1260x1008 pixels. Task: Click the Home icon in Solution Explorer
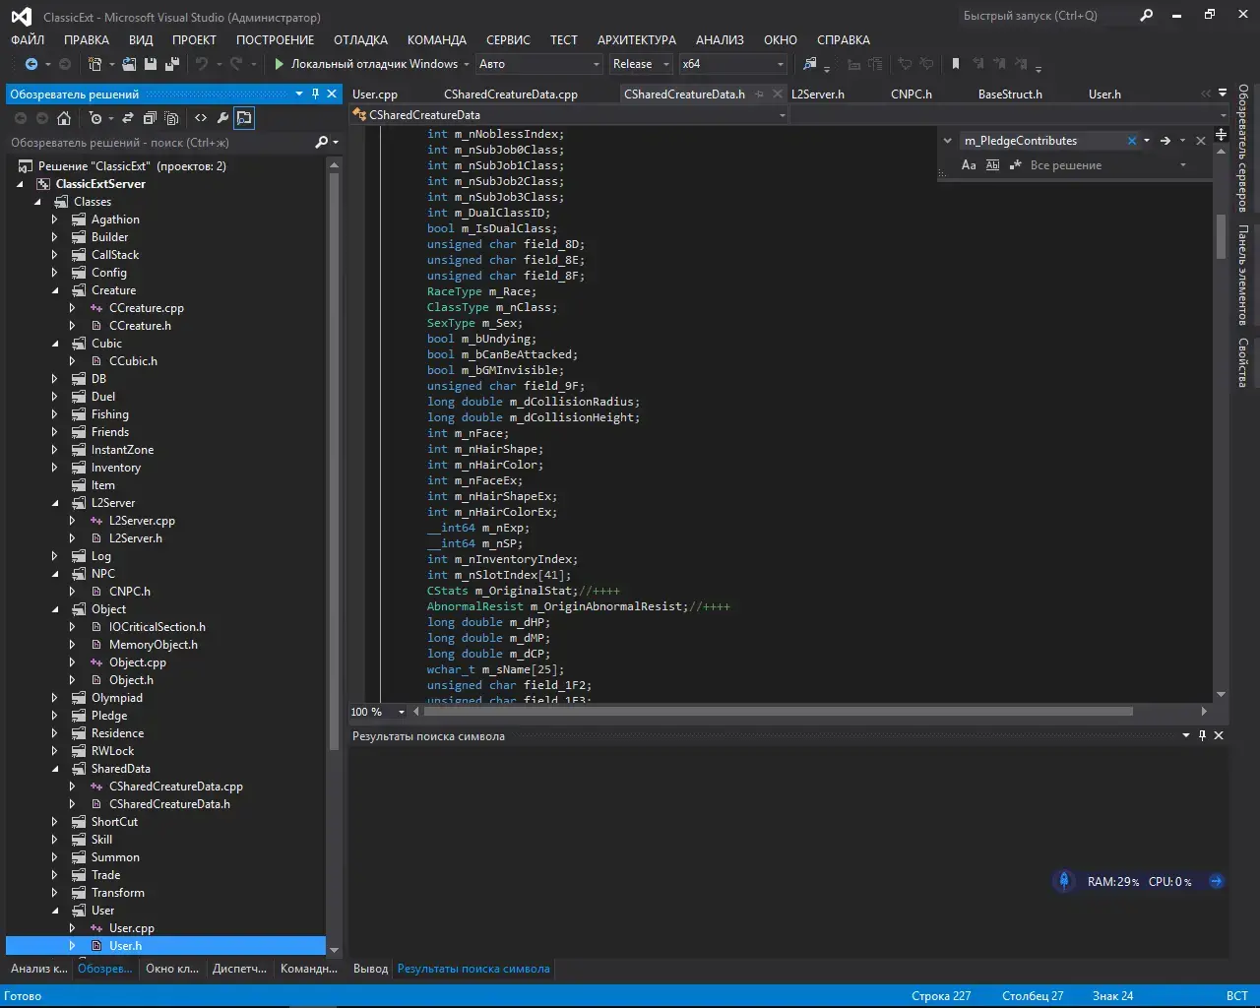pyautogui.click(x=64, y=118)
